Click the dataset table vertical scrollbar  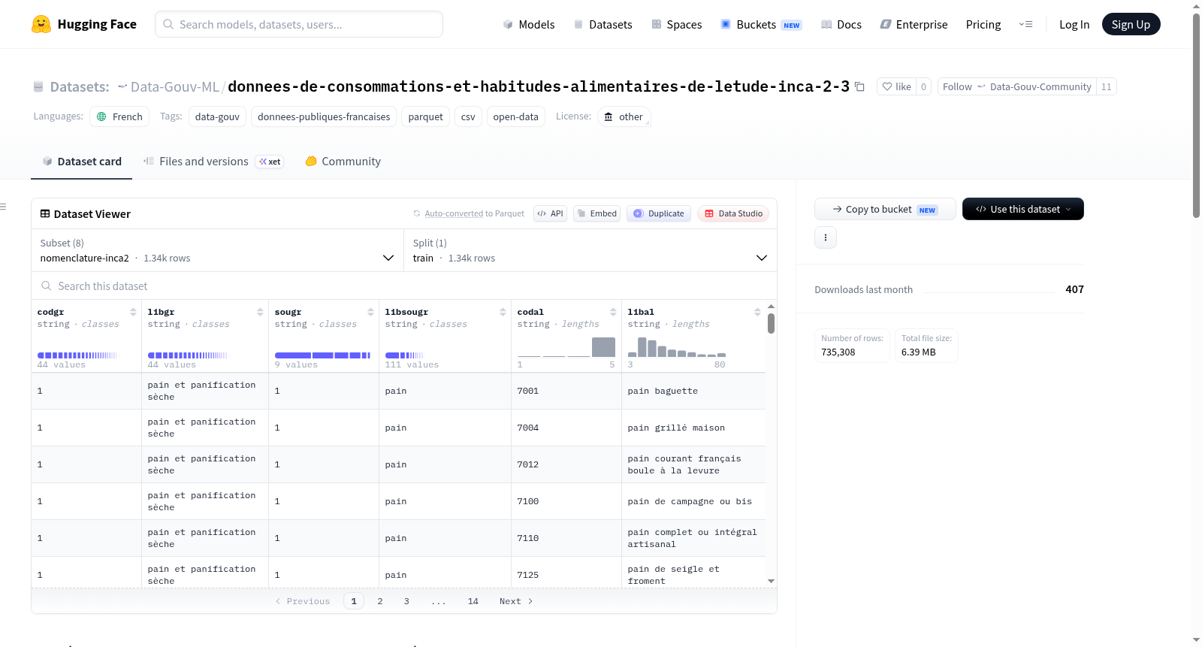click(771, 323)
